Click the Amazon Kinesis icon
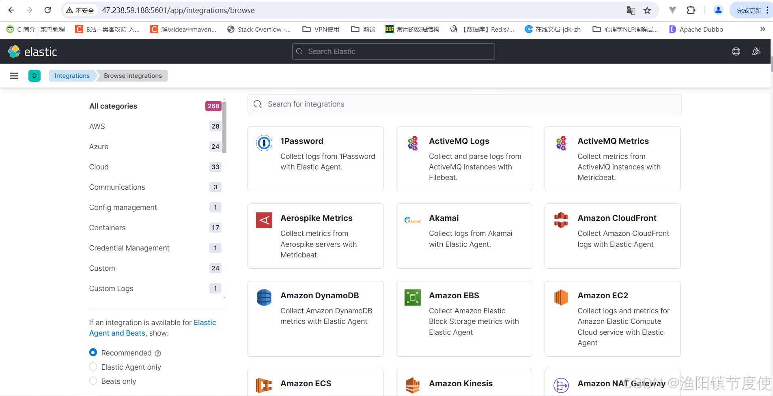Image resolution: width=773 pixels, height=396 pixels. (413, 385)
